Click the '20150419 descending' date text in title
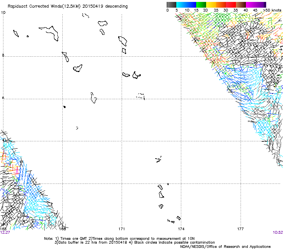The image size is (283, 249). [x=105, y=7]
